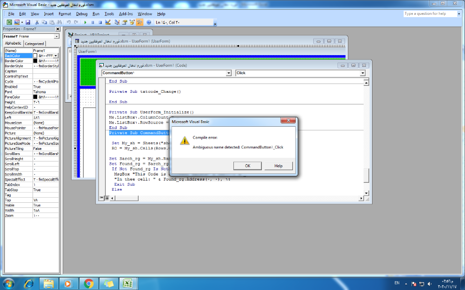Open the Windows Start button
Screen dimensions: 465x290
8,284
